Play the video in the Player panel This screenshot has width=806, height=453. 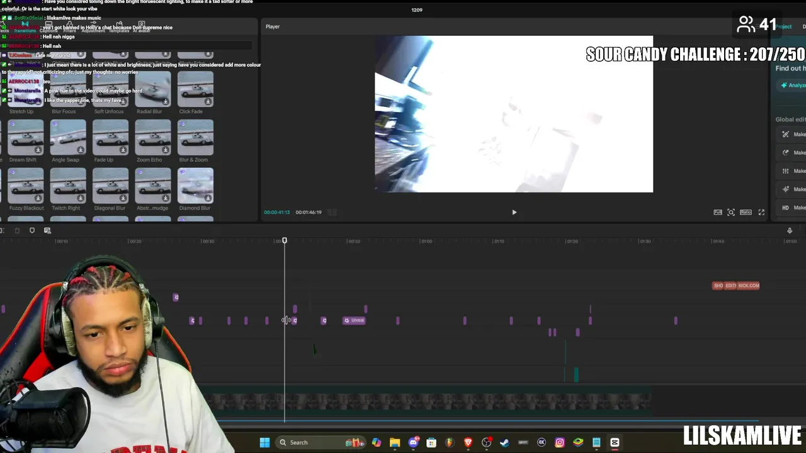[514, 213]
